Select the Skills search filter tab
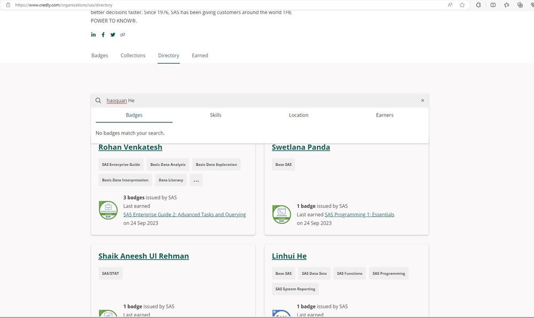 215,115
